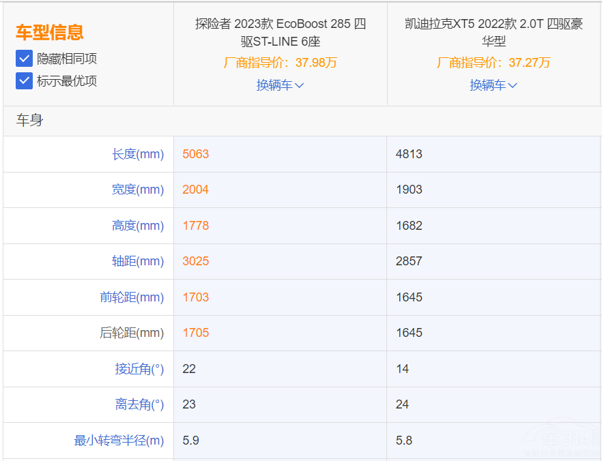Click the 37.98万 manufacturer price
The width and height of the screenshot is (602, 461).
pyautogui.click(x=316, y=63)
